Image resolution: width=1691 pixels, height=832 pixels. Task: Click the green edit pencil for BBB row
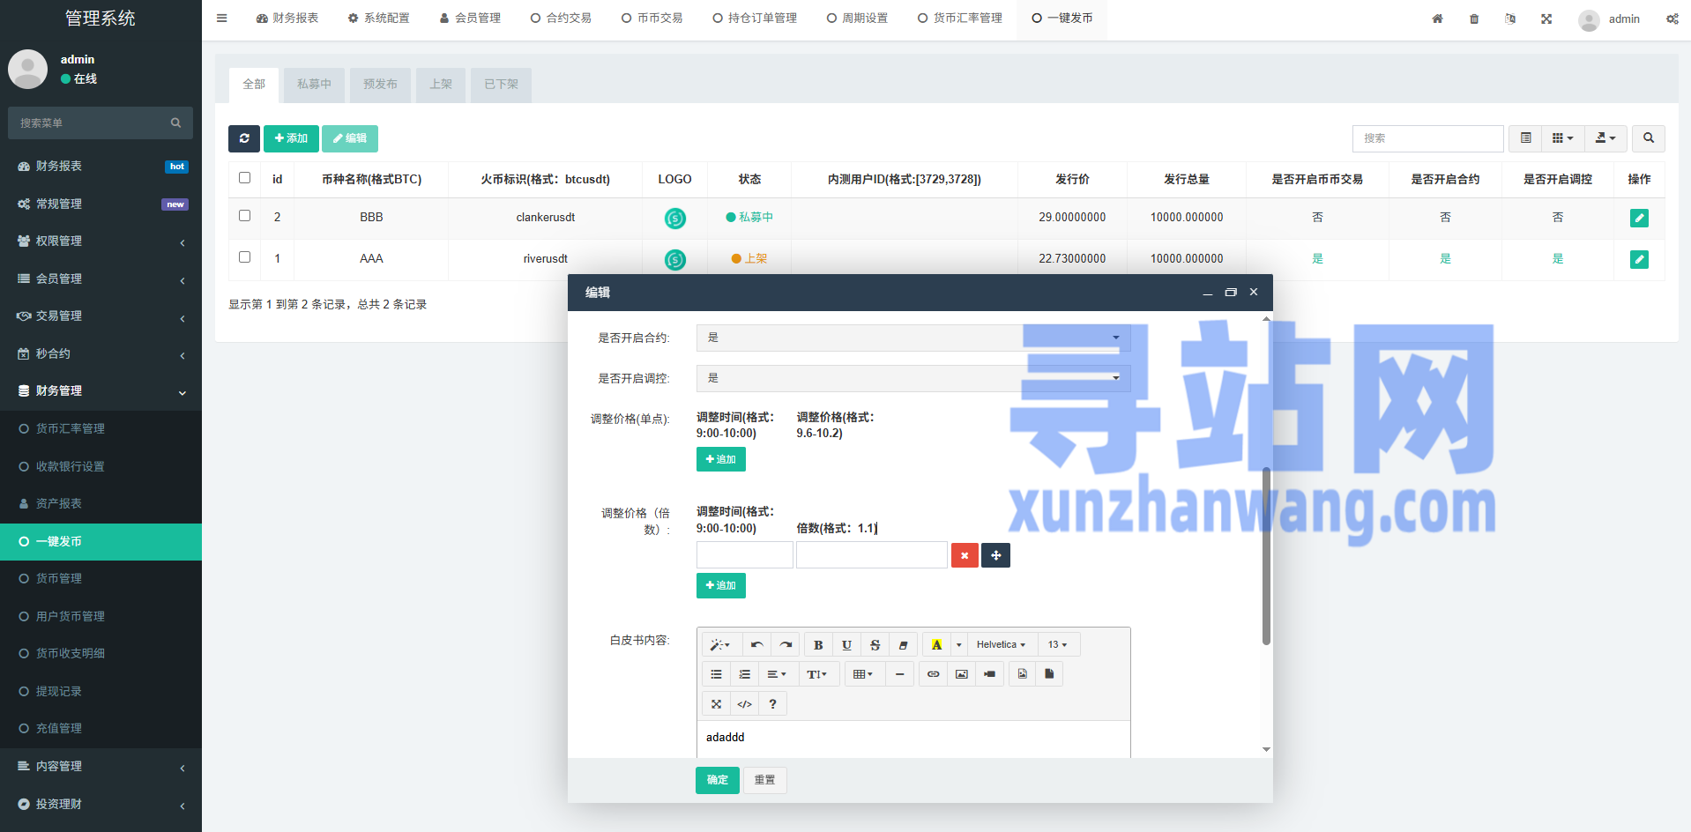click(1639, 218)
